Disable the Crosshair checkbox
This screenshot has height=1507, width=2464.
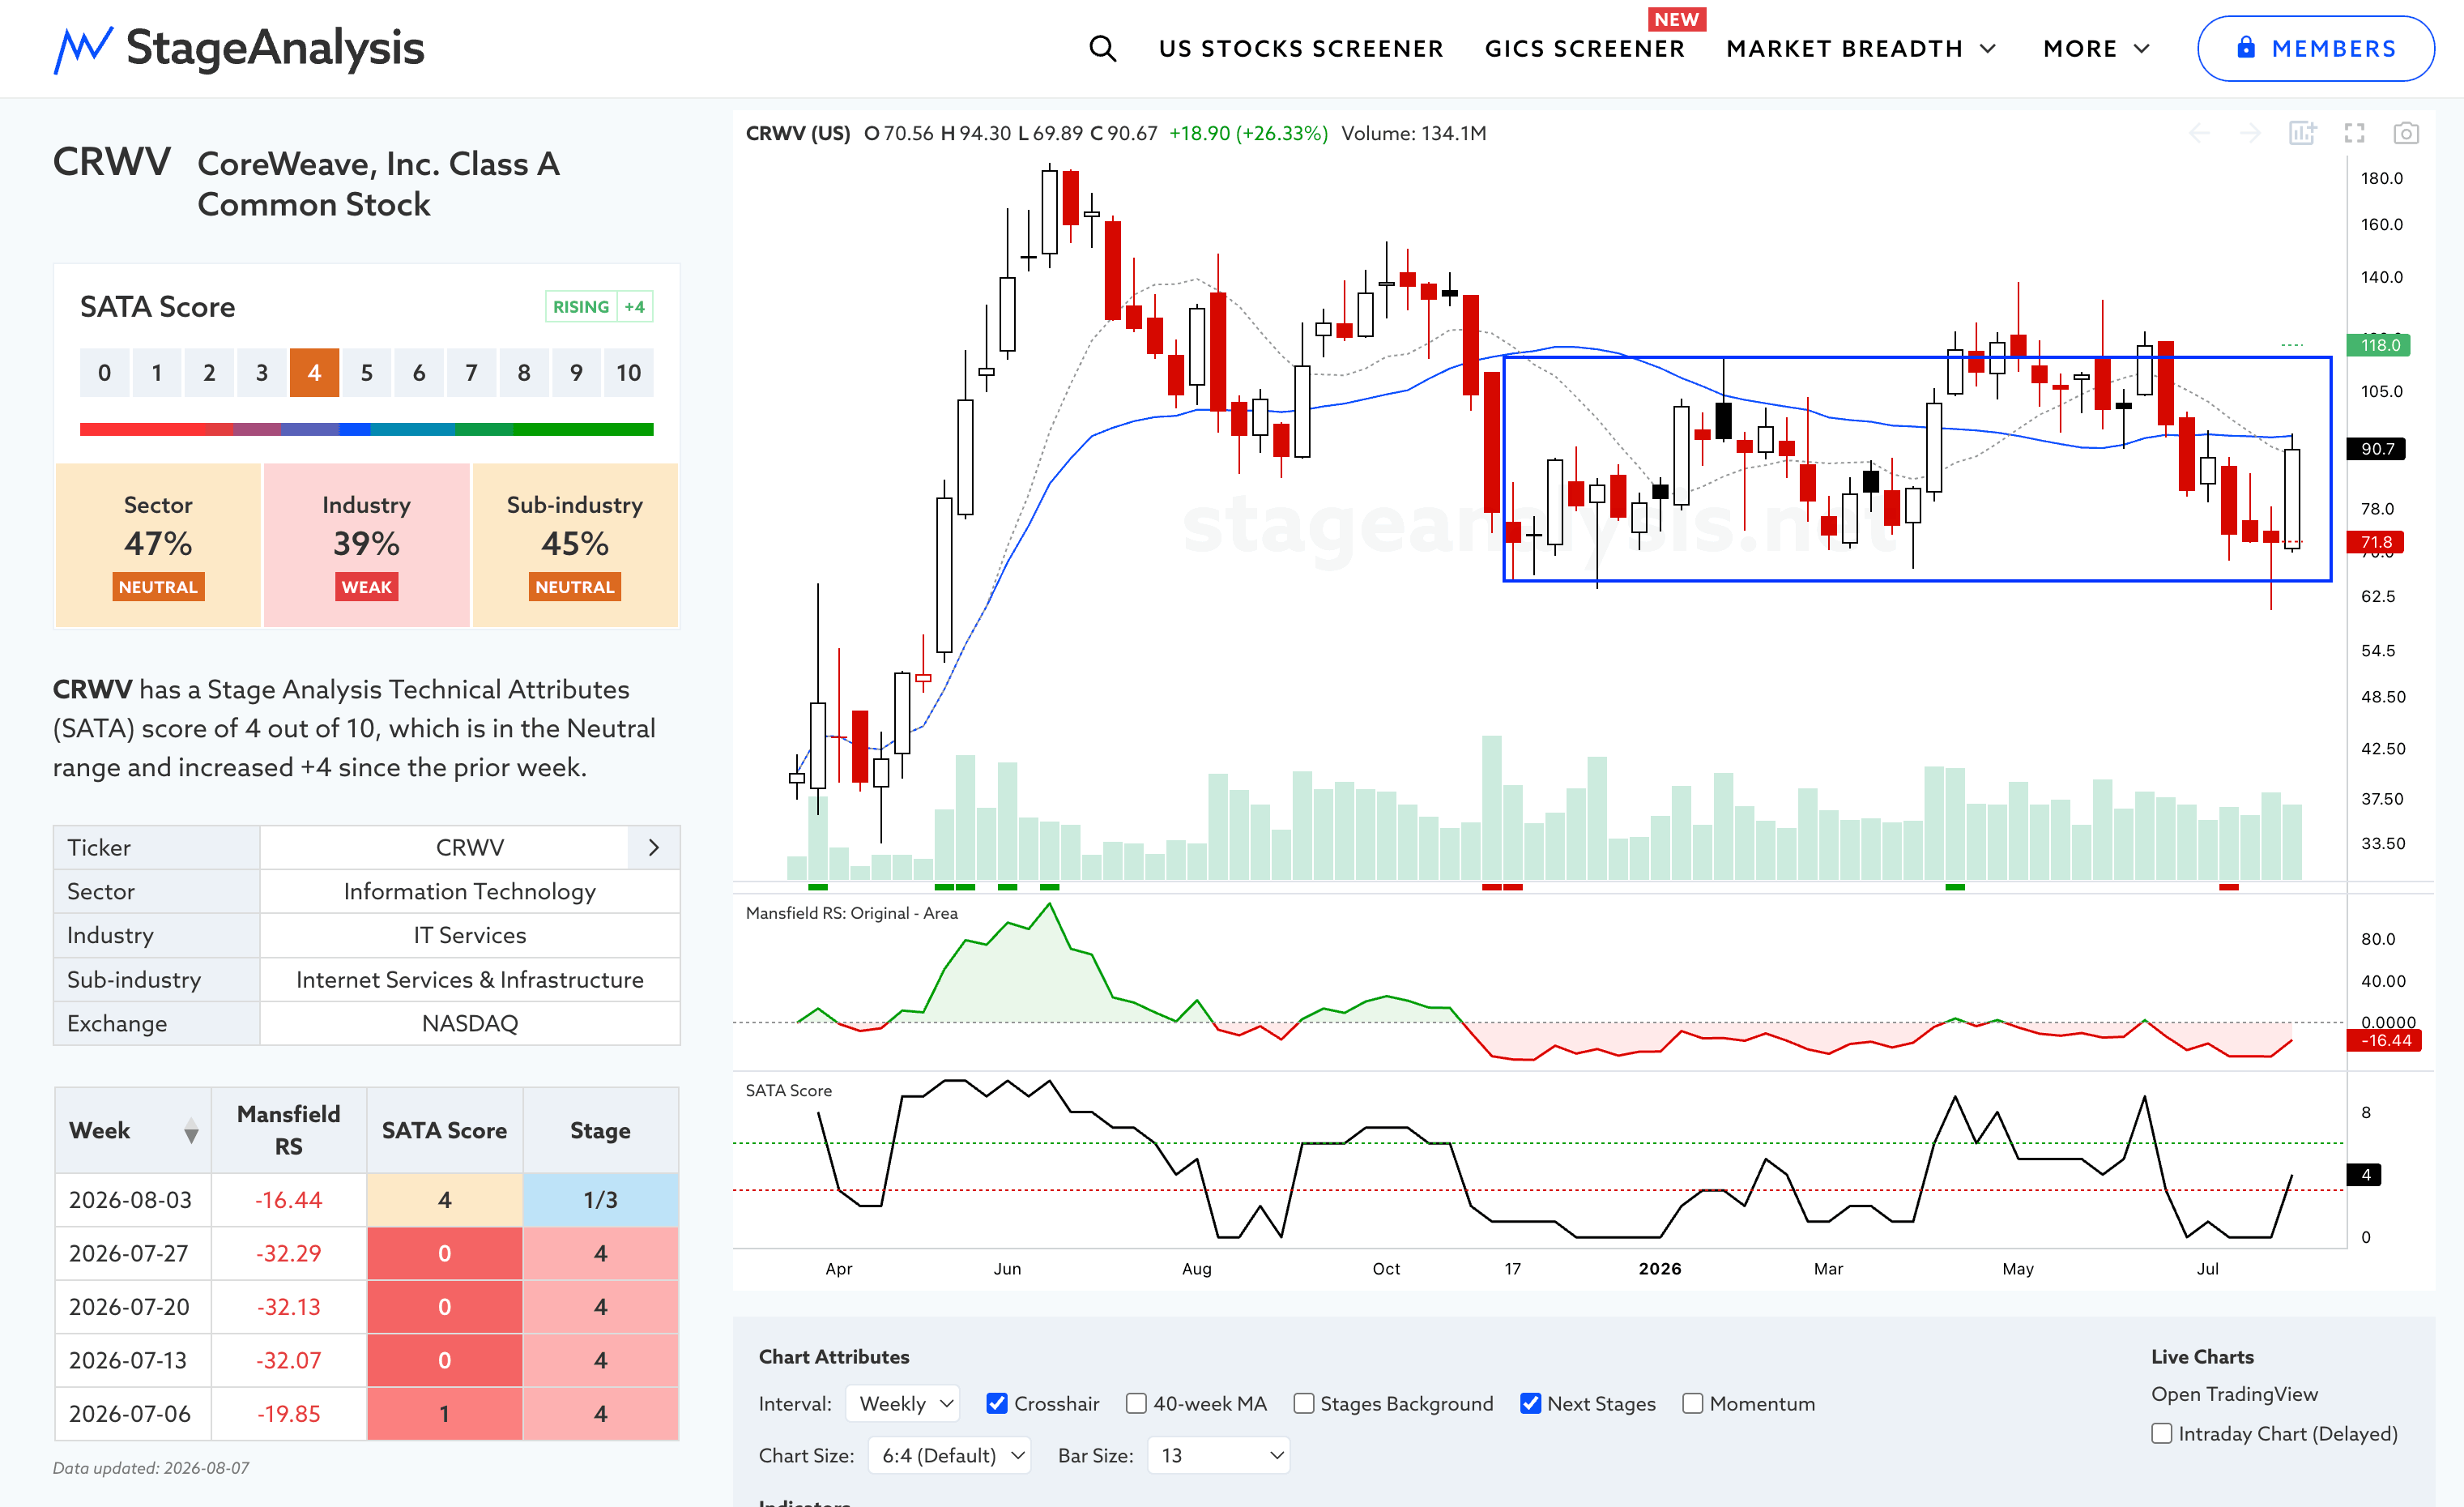pos(996,1403)
